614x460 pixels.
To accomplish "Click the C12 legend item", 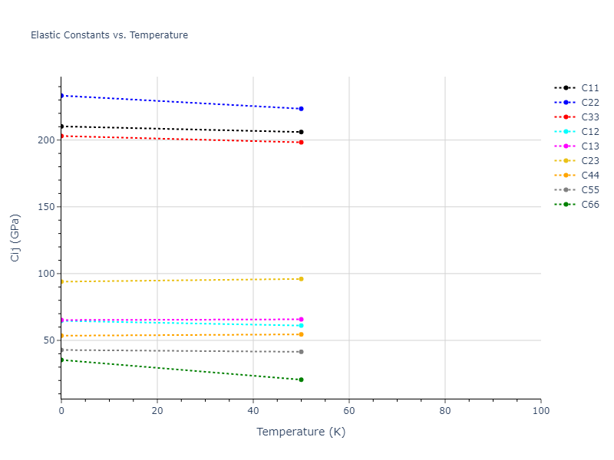I will pos(589,132).
